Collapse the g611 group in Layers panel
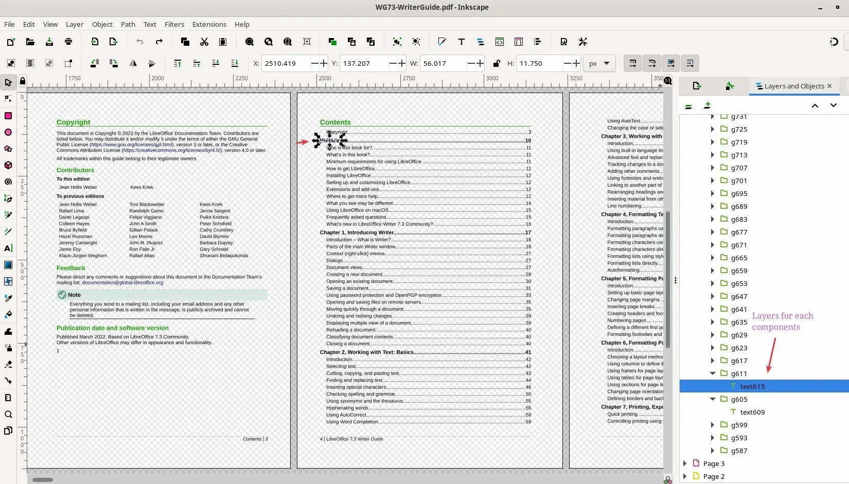The image size is (849, 484). click(713, 373)
